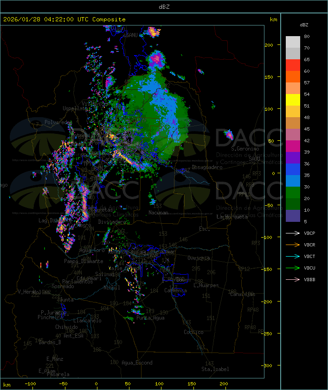Screen dimensions: 328x390
Task: Click the Punta_Agua location label
Action: [x=150, y=318]
